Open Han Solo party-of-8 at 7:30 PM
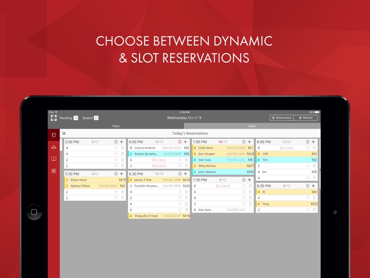The image size is (370, 278). (223, 210)
